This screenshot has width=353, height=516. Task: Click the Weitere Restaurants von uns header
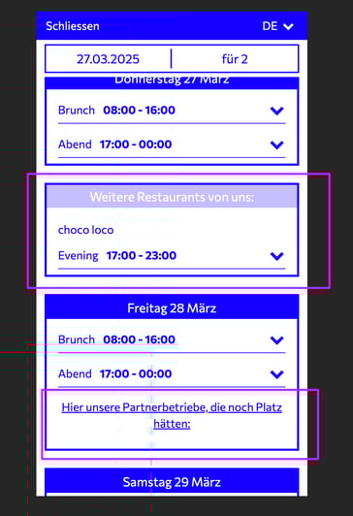coord(172,197)
